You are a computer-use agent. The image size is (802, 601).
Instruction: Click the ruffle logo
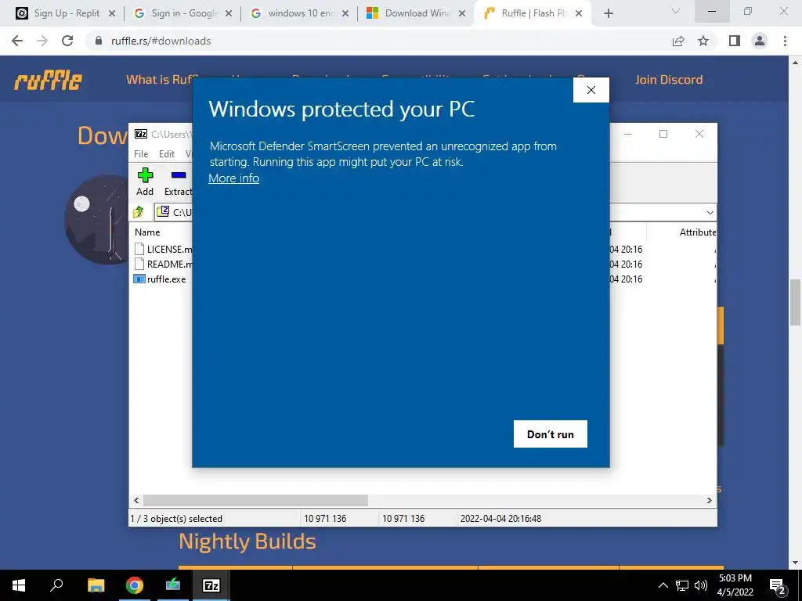coord(48,81)
